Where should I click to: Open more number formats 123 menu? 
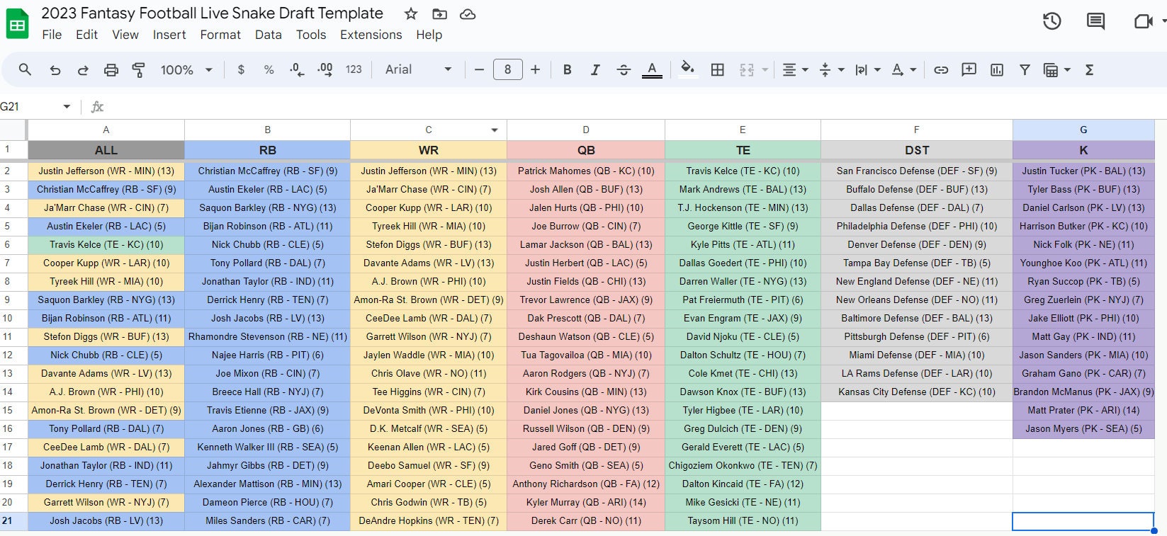pos(354,69)
